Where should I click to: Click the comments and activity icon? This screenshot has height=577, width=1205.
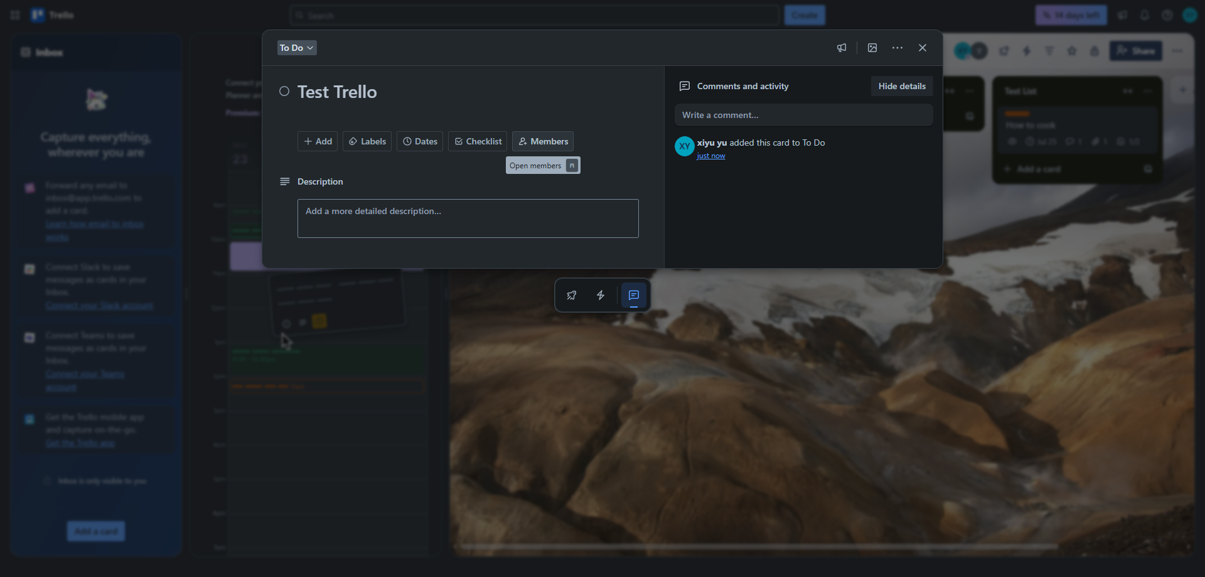pos(685,86)
